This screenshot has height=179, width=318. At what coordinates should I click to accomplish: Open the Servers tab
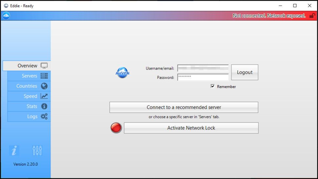click(x=29, y=76)
